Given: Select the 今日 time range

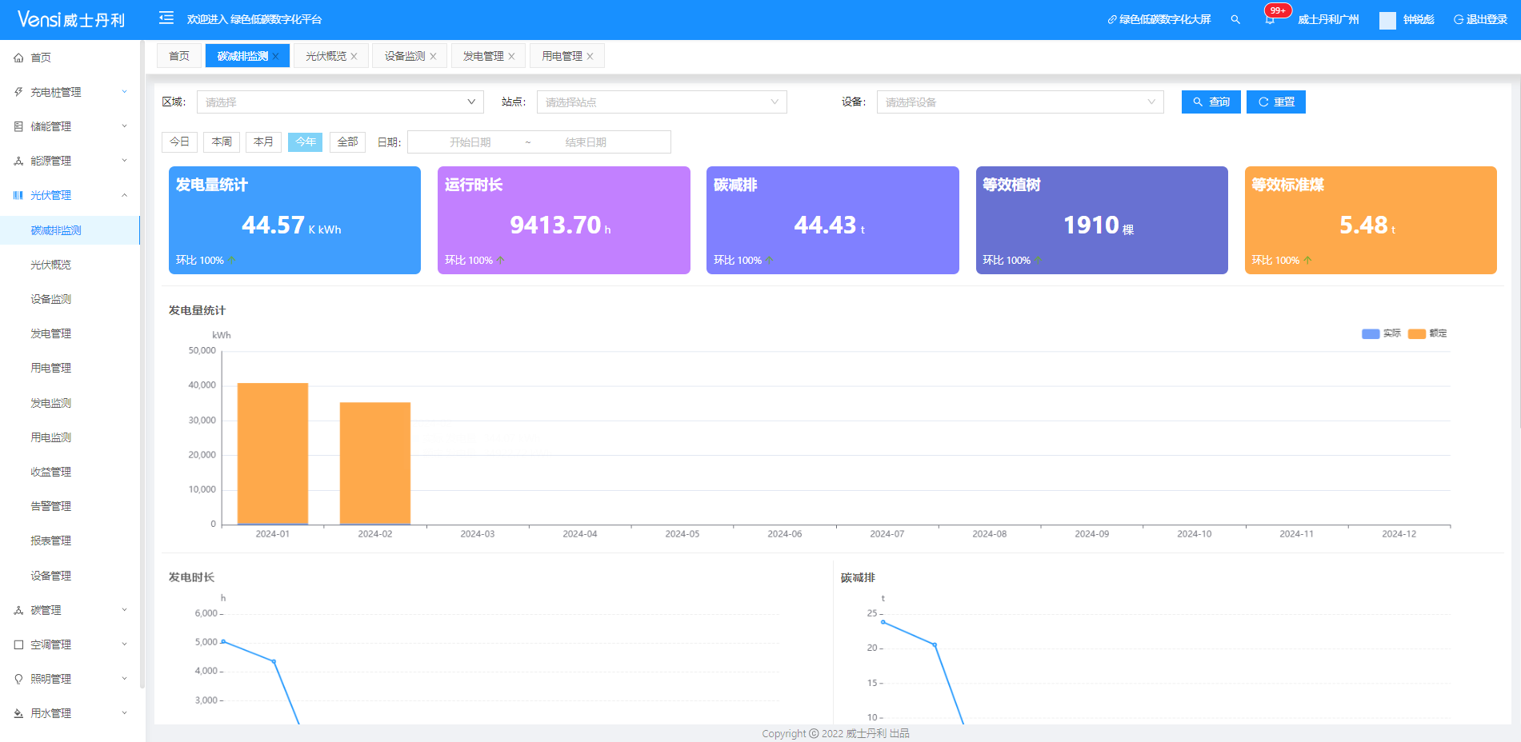Looking at the screenshot, I should click(x=180, y=142).
